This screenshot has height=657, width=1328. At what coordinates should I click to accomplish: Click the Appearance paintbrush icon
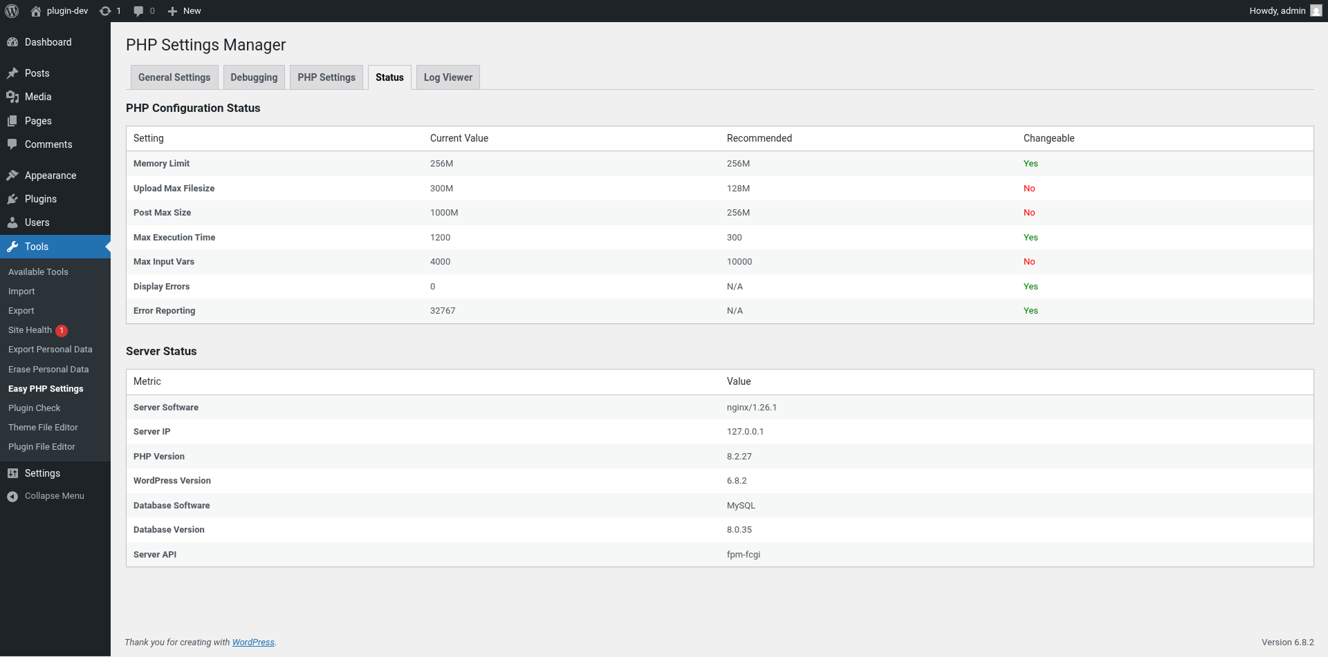(12, 175)
